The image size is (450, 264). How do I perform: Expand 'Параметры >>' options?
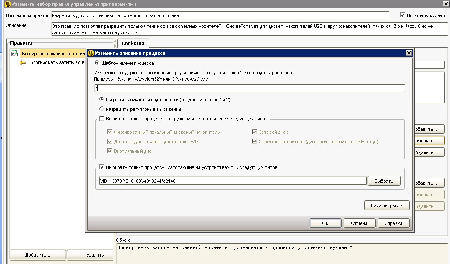pos(386,205)
